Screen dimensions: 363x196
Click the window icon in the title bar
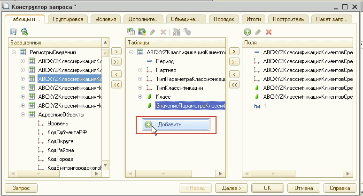pyautogui.click(x=6, y=6)
